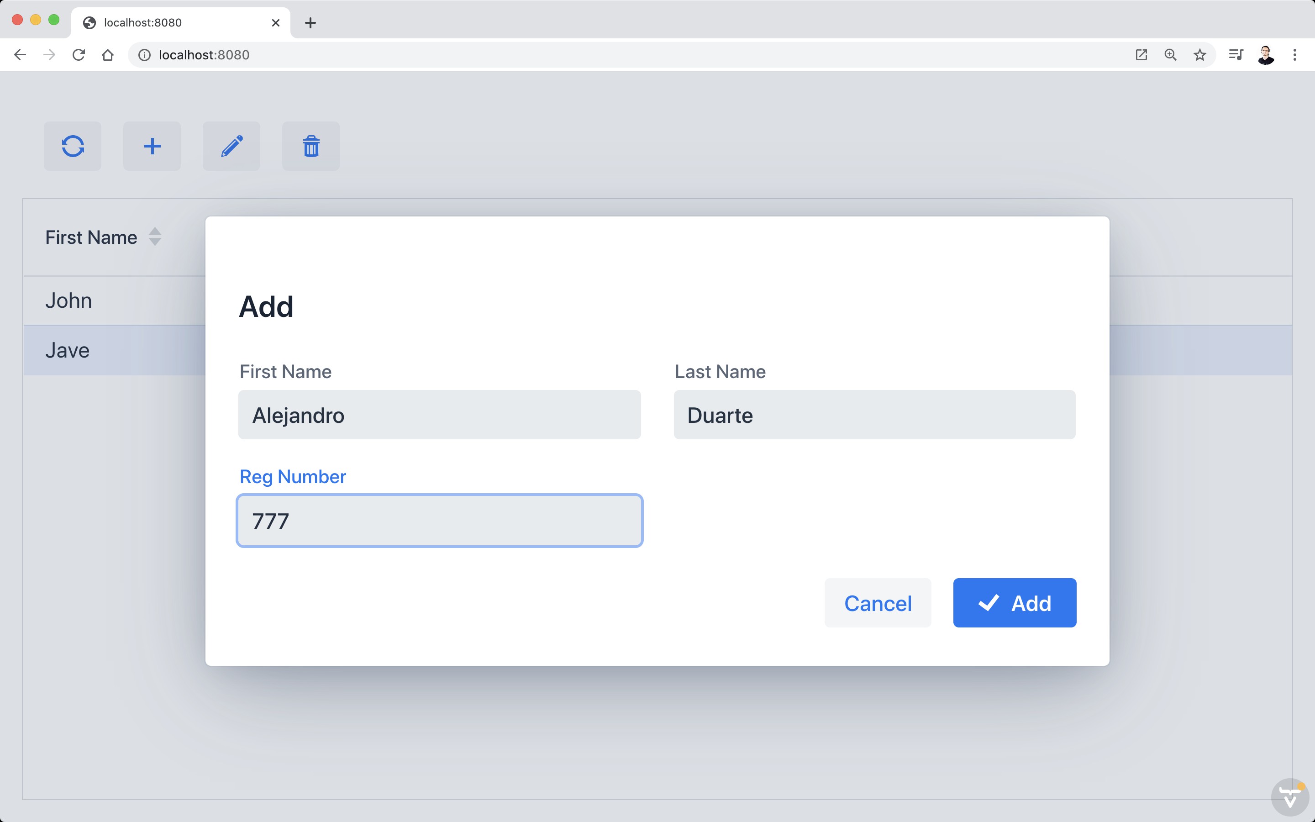Click the browser home icon
The image size is (1315, 822).
coord(107,54)
